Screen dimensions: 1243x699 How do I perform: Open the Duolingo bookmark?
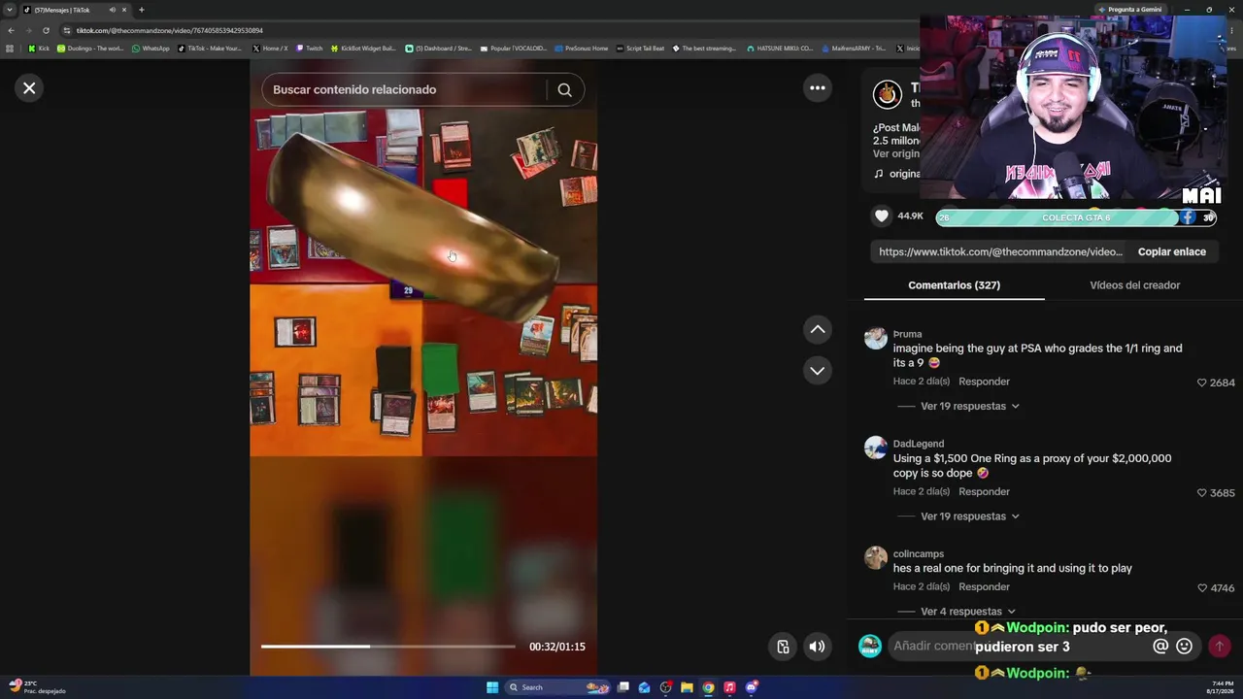pyautogui.click(x=90, y=48)
